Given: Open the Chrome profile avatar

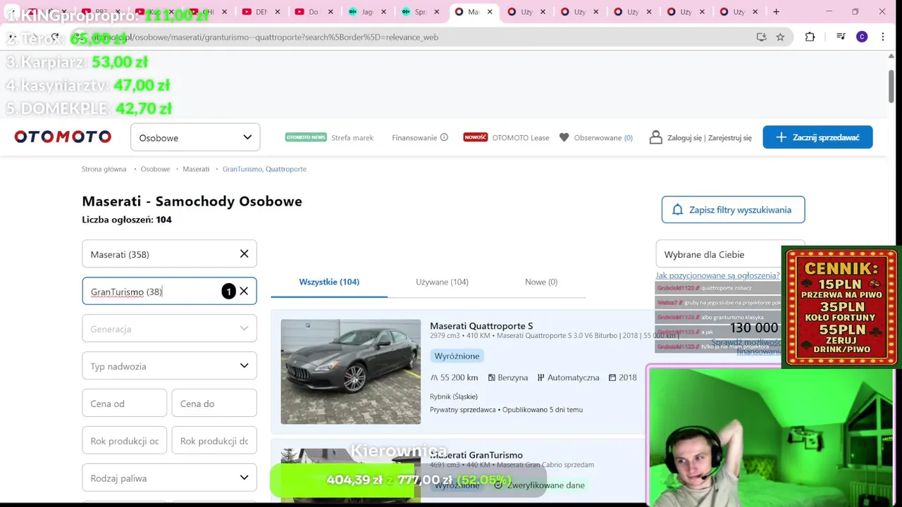Looking at the screenshot, I should coord(862,37).
